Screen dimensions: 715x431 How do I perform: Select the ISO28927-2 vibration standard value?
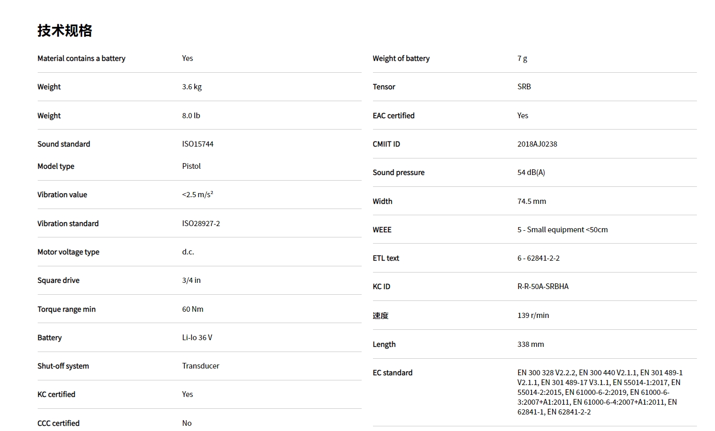[200, 224]
